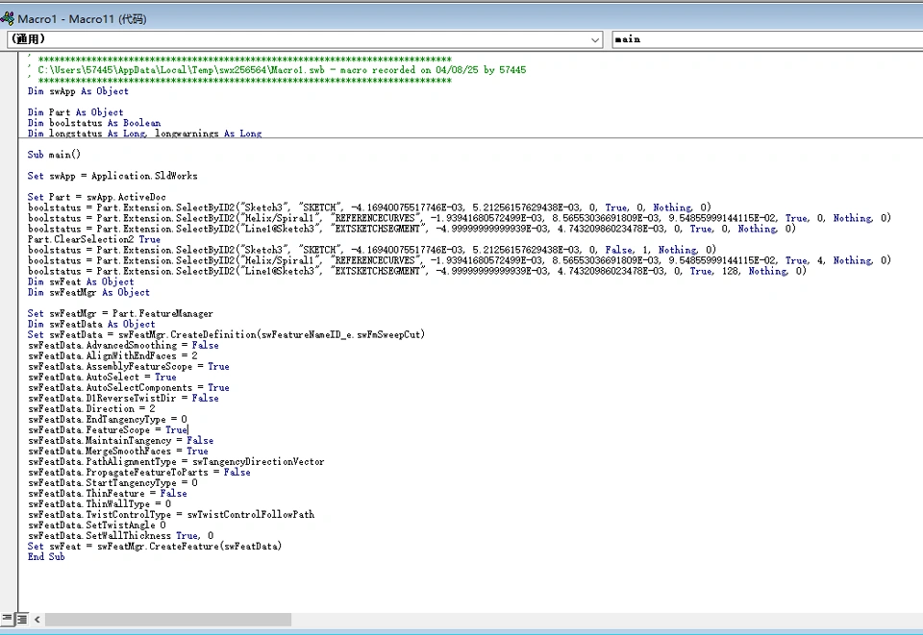Click the CreateDefinition(swFmSweepCut) line
Viewport: 923px width, 635px height.
pos(226,334)
